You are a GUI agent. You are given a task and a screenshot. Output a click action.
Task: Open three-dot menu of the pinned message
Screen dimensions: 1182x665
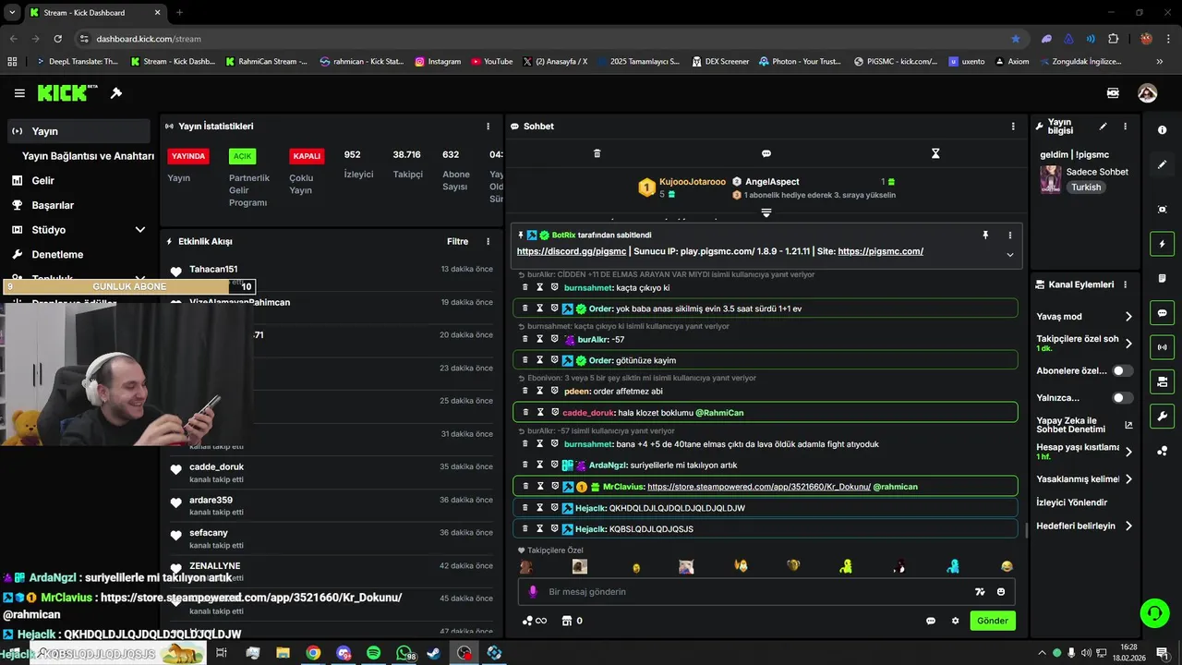pyautogui.click(x=1009, y=236)
